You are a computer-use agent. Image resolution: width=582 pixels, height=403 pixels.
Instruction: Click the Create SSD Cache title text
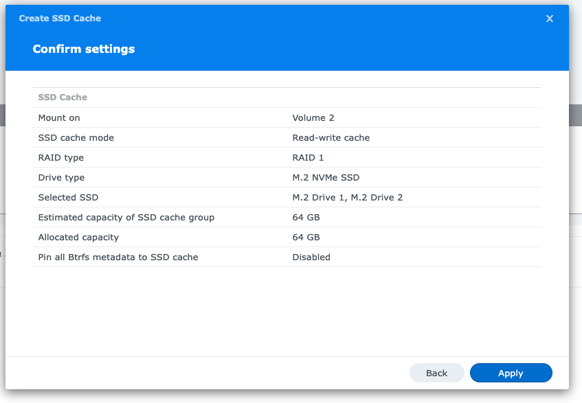coord(60,19)
